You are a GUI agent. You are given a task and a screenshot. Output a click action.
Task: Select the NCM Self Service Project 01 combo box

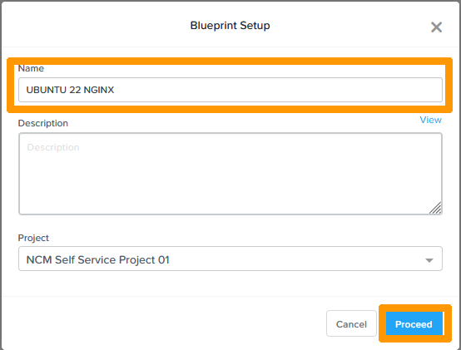point(230,259)
